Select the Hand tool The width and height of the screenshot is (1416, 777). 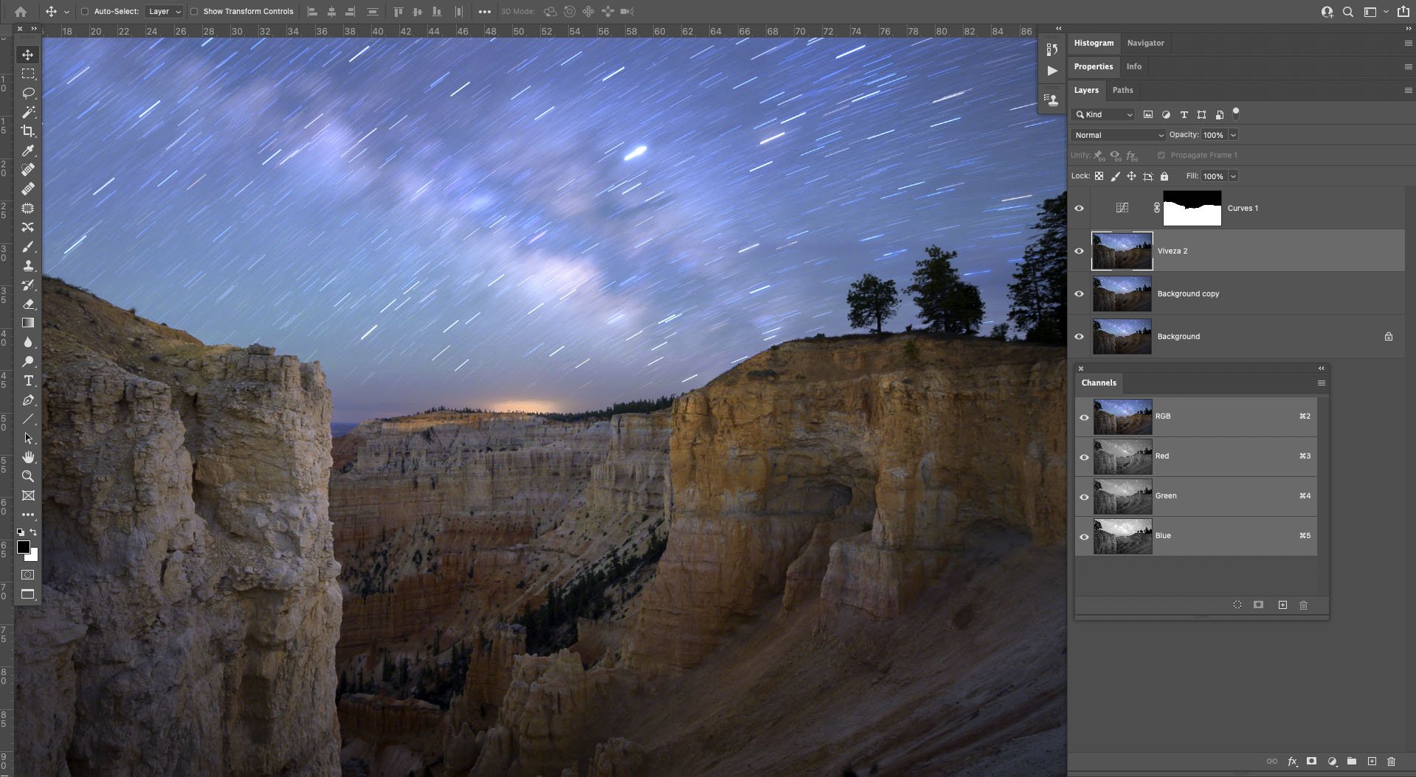click(28, 457)
